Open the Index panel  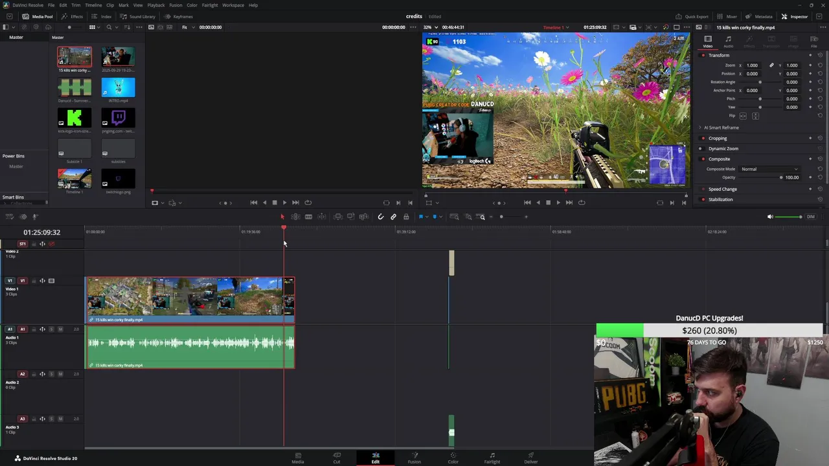[x=102, y=16]
